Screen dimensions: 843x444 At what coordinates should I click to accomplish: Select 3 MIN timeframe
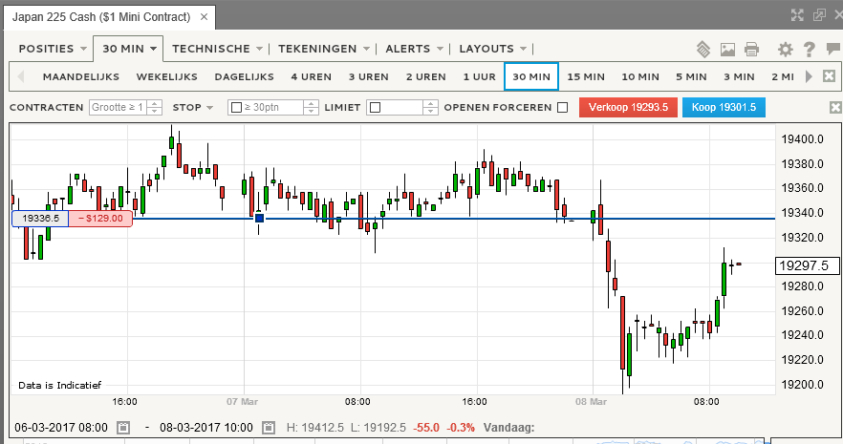[x=739, y=76]
